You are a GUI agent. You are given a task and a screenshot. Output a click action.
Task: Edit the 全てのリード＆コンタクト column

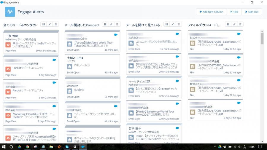click(50, 24)
